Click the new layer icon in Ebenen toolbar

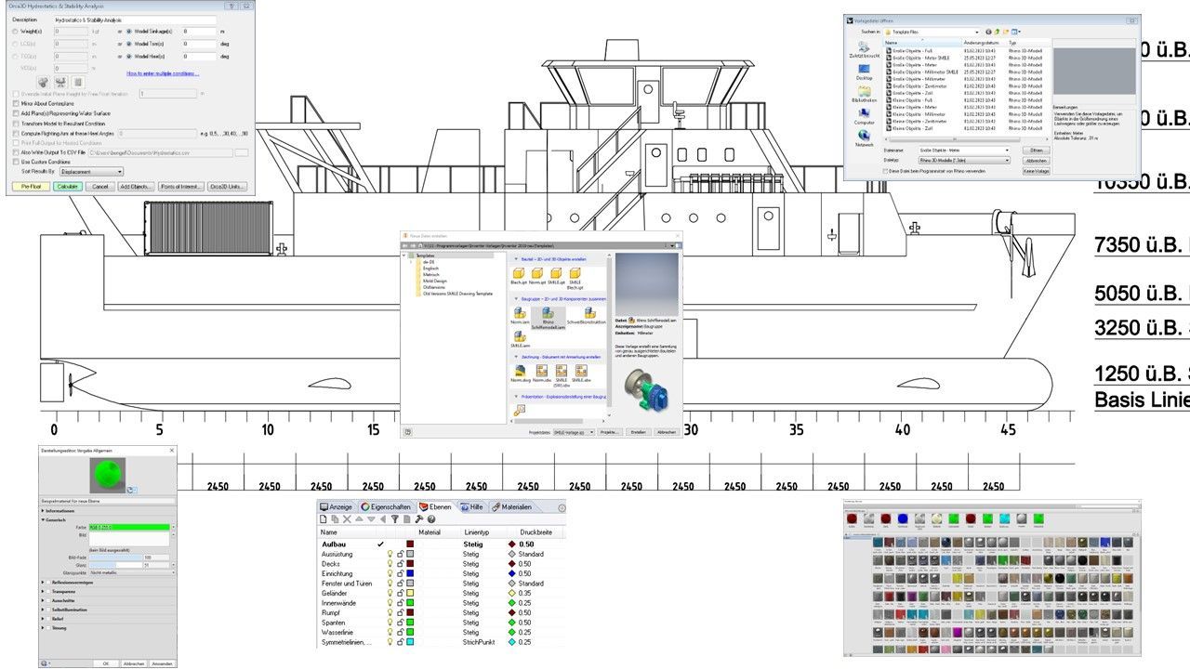[324, 519]
